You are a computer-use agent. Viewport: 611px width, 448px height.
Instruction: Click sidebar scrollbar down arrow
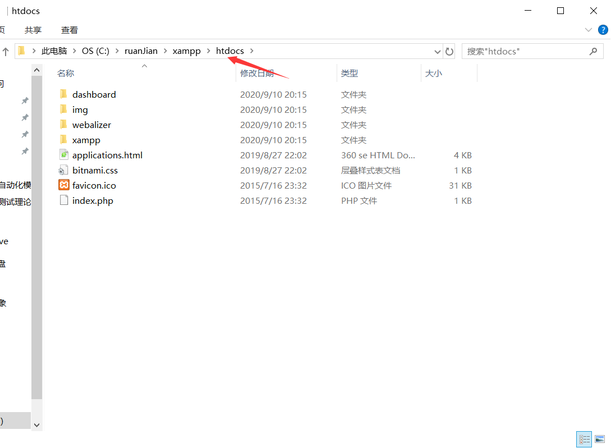(x=36, y=425)
